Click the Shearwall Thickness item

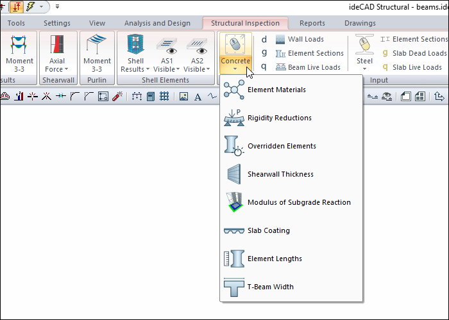(x=280, y=174)
